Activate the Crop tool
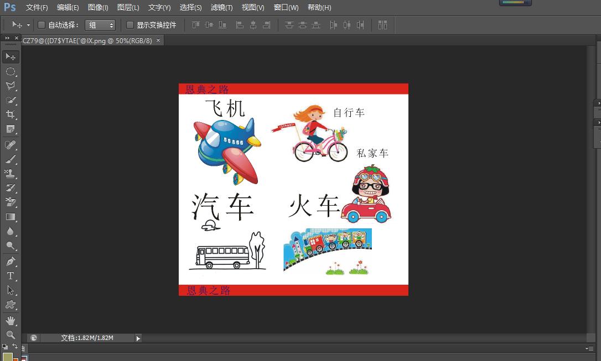Screen dimensions: 601x361 [10, 114]
